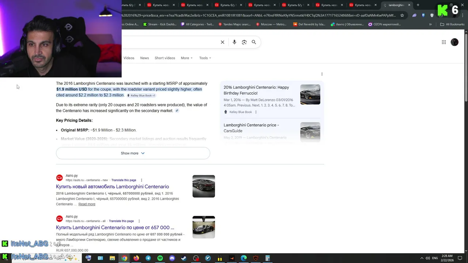Click 'Translate this page' on the auto.ru all result
This screenshot has height=263, width=468.
tap(121, 221)
